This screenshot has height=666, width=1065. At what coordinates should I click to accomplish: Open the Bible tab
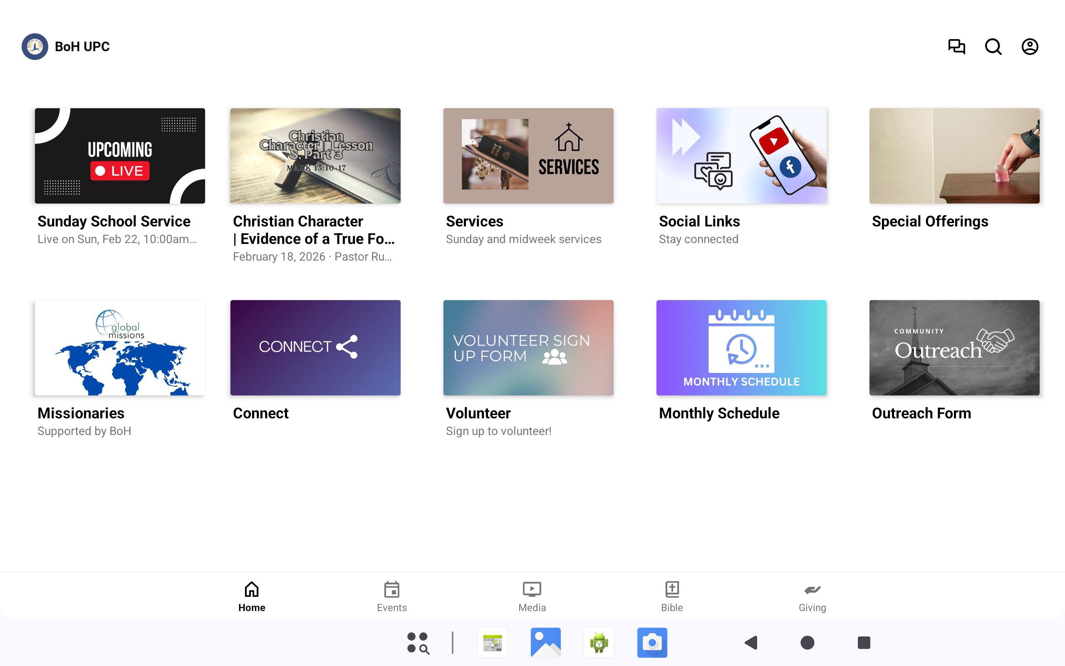(671, 596)
